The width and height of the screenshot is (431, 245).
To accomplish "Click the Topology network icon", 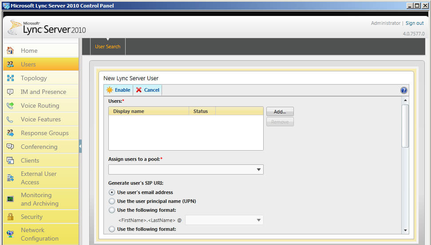I will tap(10, 78).
